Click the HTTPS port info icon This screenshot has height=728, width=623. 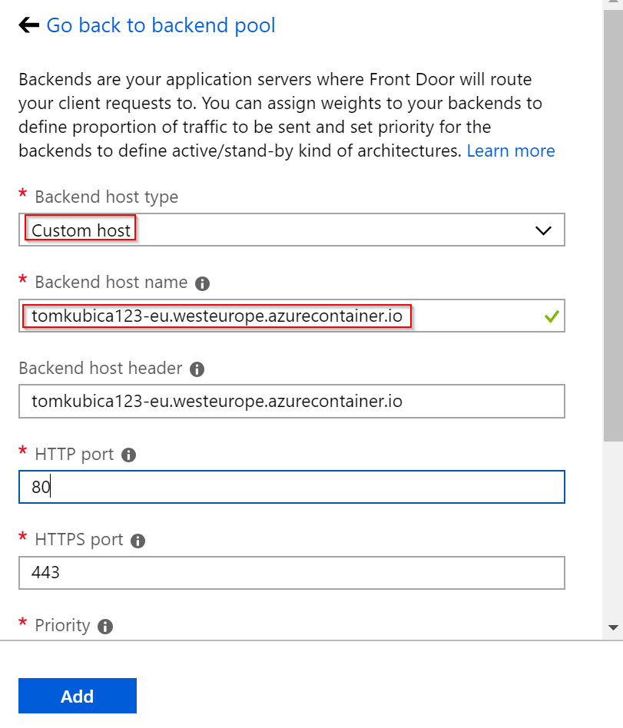point(138,541)
